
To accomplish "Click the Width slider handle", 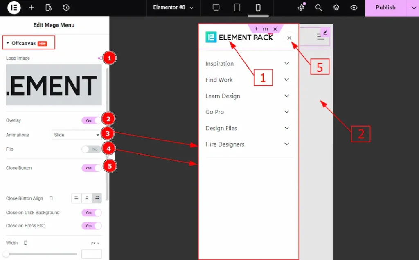I will tap(6, 254).
